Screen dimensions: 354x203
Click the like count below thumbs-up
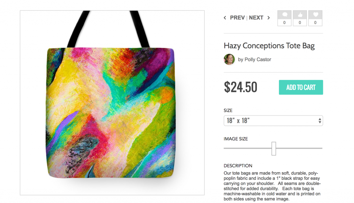click(300, 22)
